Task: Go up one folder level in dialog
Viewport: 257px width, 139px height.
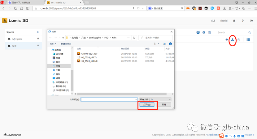Action: 63,38
